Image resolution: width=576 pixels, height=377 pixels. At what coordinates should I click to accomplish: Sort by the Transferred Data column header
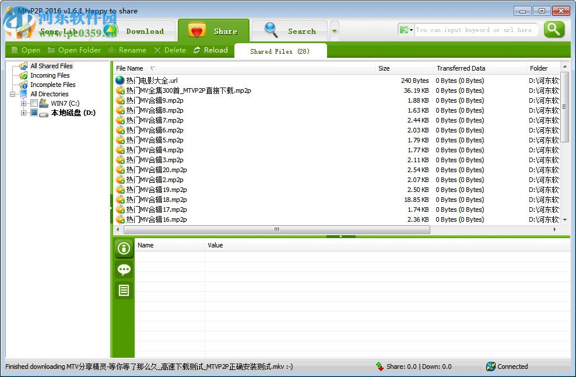click(480, 68)
